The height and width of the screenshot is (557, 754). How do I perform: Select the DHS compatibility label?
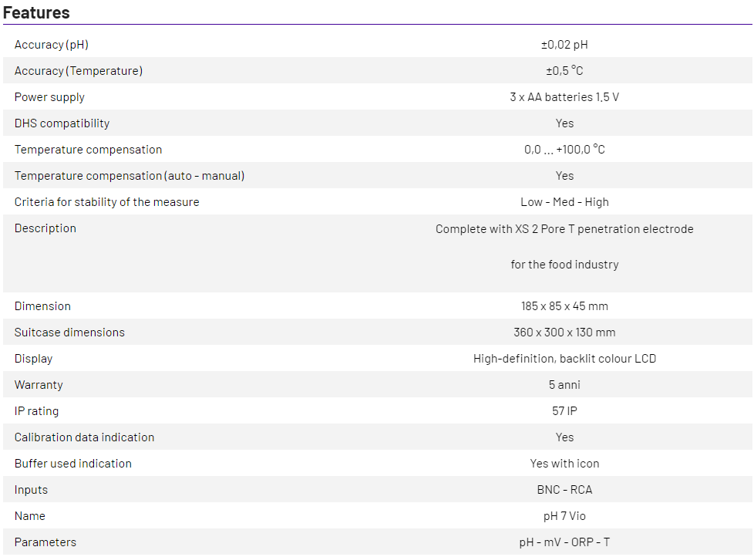pyautogui.click(x=62, y=123)
